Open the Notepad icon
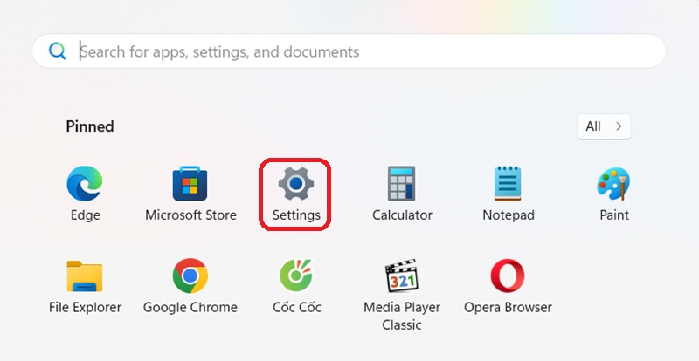699x361 pixels. pos(508,183)
